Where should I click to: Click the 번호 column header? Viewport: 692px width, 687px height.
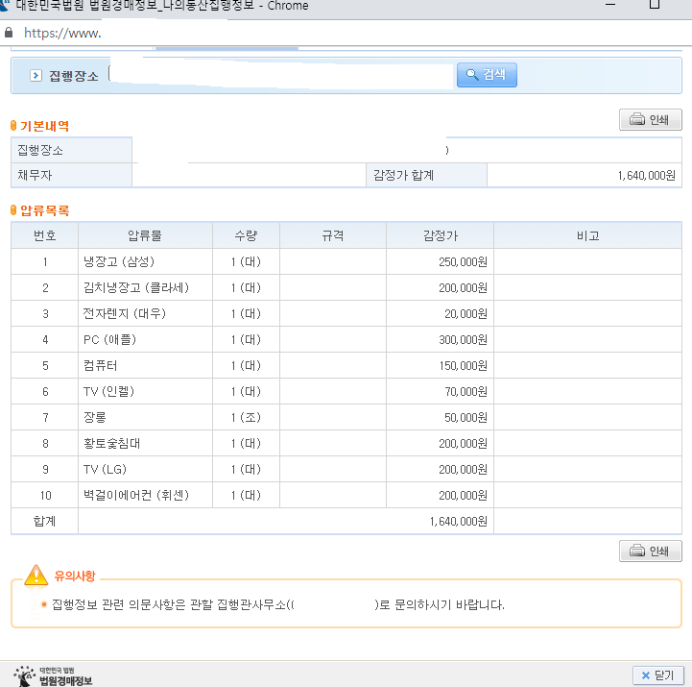coord(44,235)
